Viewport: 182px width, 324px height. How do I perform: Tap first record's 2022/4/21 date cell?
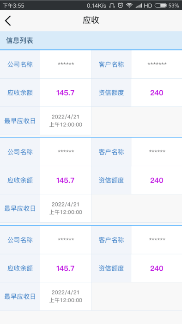pos(66,121)
